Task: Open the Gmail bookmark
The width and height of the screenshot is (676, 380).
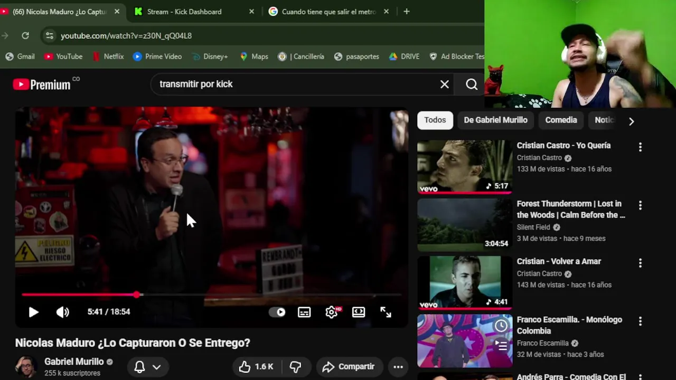Action: coord(20,56)
